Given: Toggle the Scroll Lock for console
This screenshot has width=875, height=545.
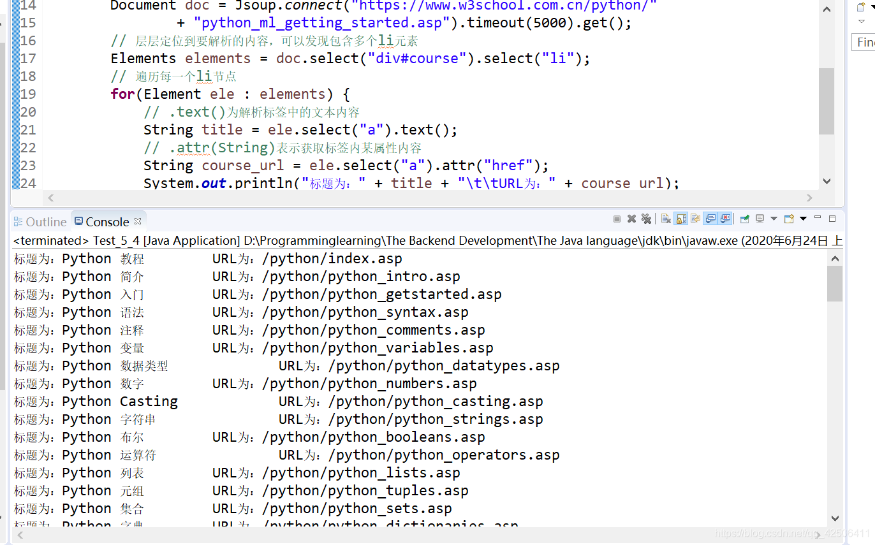Looking at the screenshot, I should pos(681,219).
